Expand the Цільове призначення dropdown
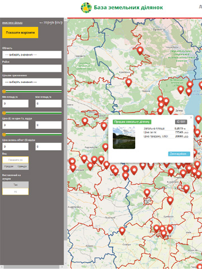Viewport: 202px width, 269px height. click(32, 82)
